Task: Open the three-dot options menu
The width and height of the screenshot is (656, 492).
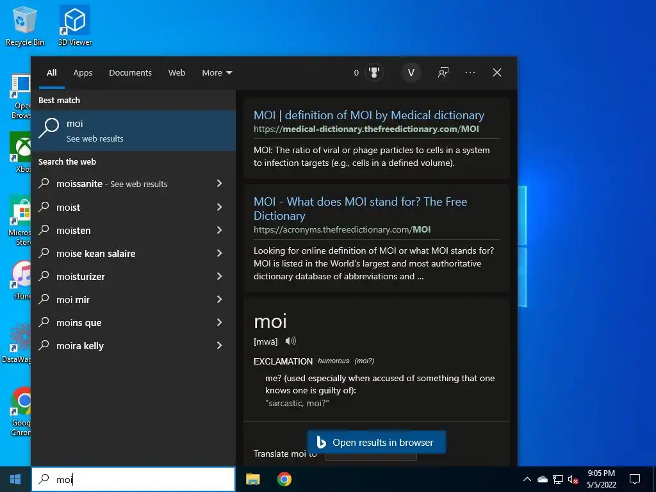Action: 470,73
